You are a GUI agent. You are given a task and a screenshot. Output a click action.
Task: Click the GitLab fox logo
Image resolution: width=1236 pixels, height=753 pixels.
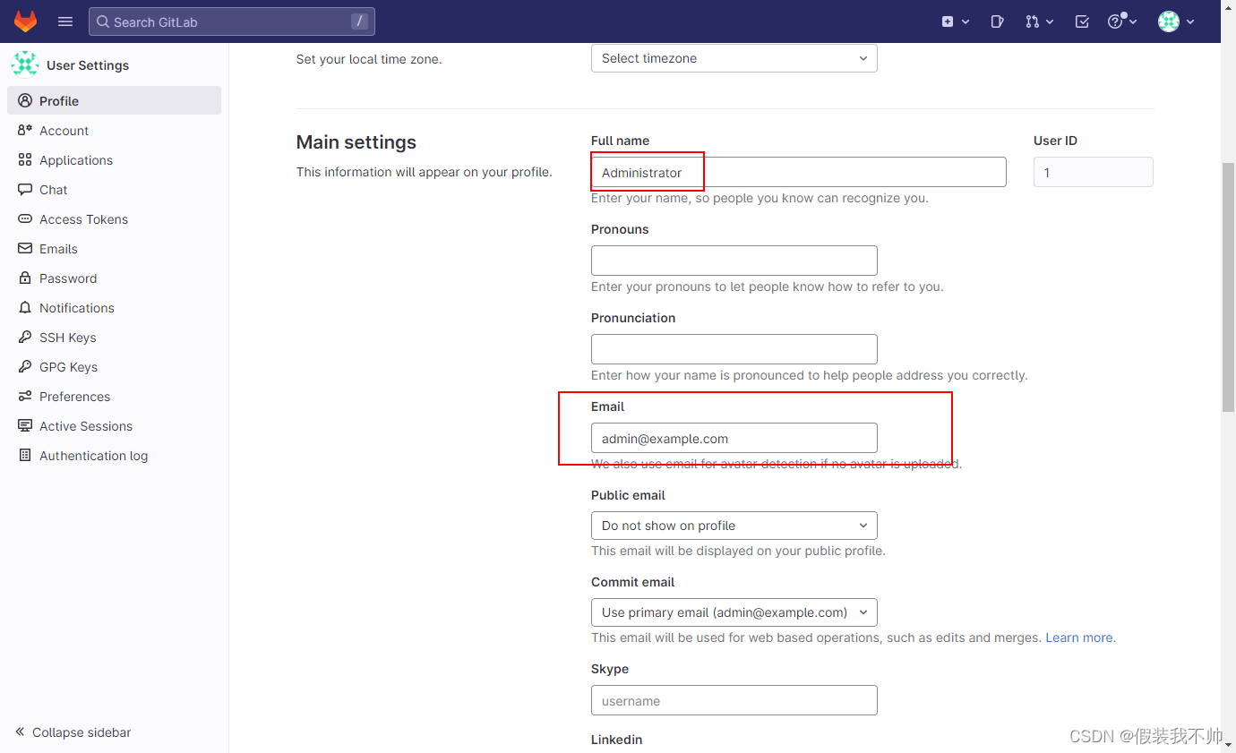(25, 21)
